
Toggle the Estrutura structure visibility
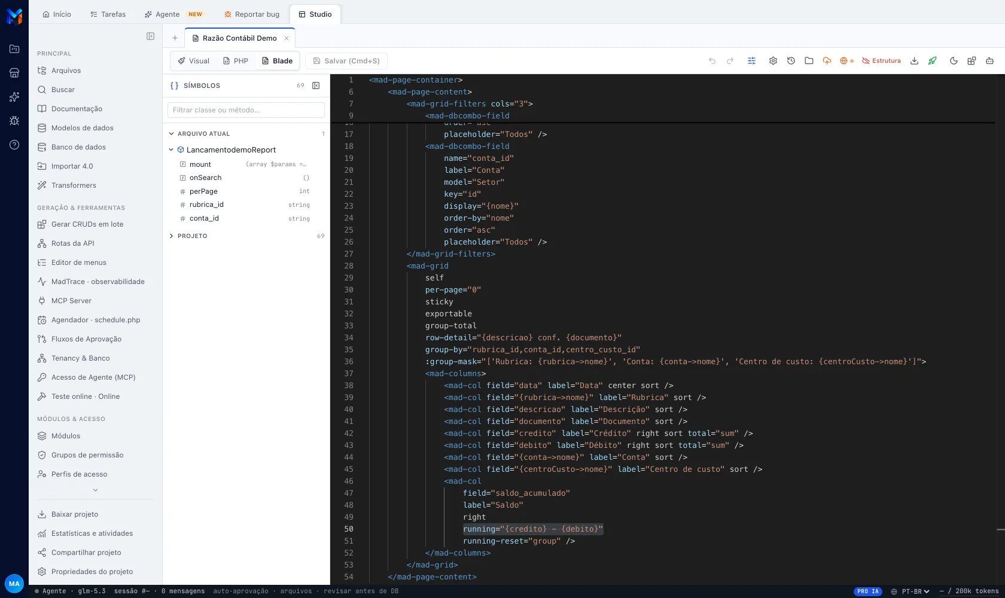click(881, 61)
